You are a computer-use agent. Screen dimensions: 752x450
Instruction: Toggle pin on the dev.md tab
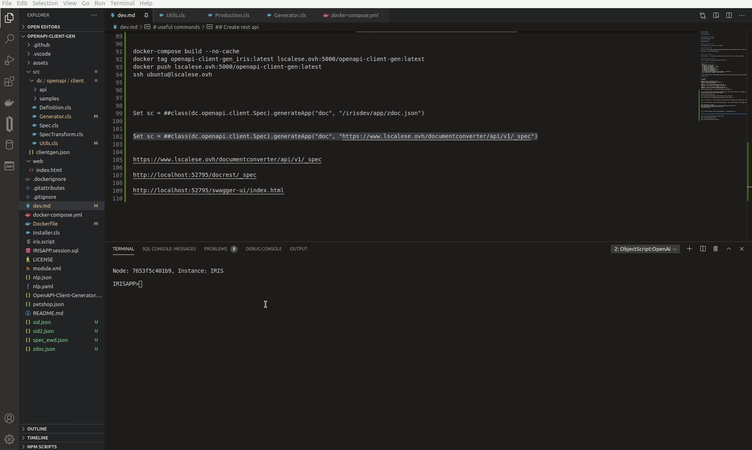click(146, 15)
